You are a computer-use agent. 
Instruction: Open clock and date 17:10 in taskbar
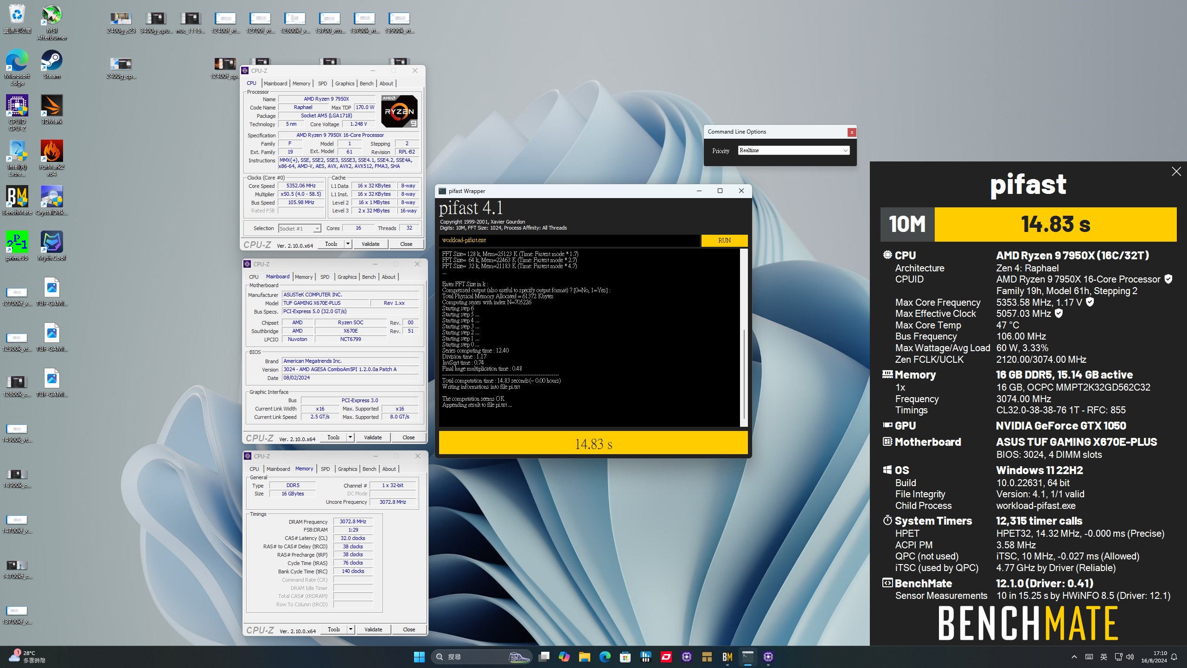pyautogui.click(x=1154, y=657)
